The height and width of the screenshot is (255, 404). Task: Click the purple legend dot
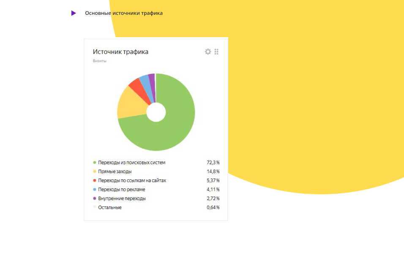coord(95,198)
